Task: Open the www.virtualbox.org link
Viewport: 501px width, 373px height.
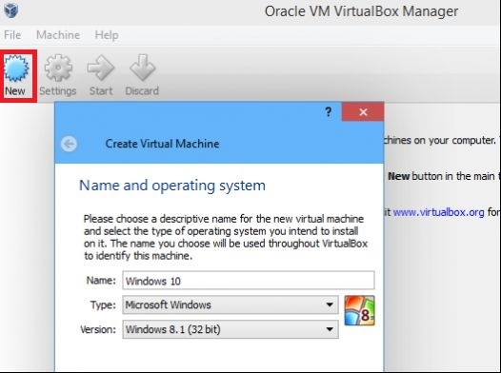Action: (x=438, y=212)
